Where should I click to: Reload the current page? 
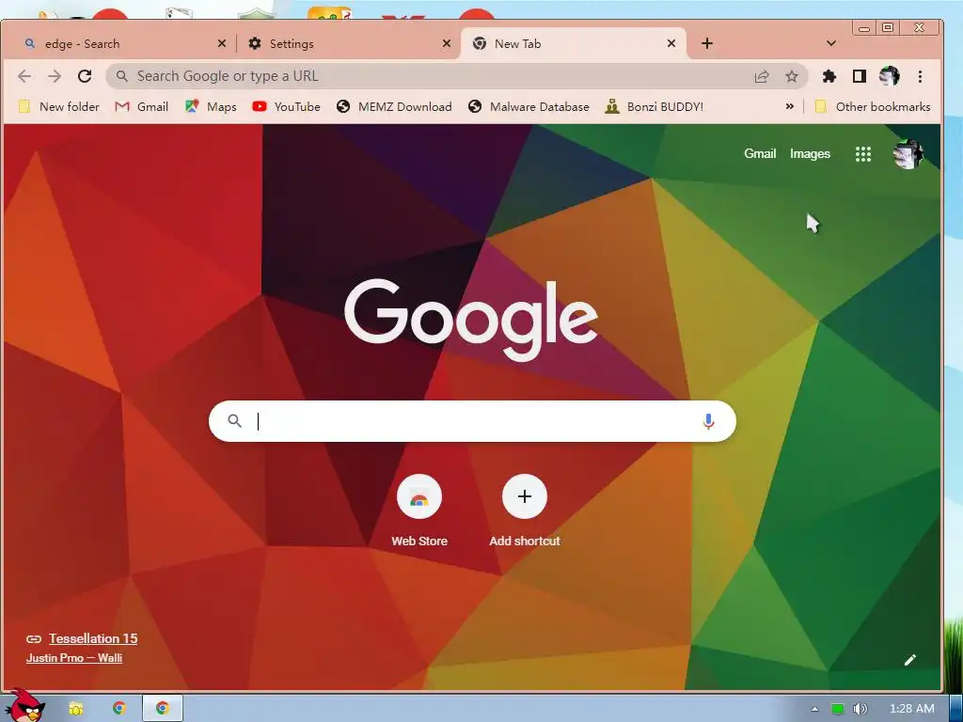pyautogui.click(x=85, y=76)
